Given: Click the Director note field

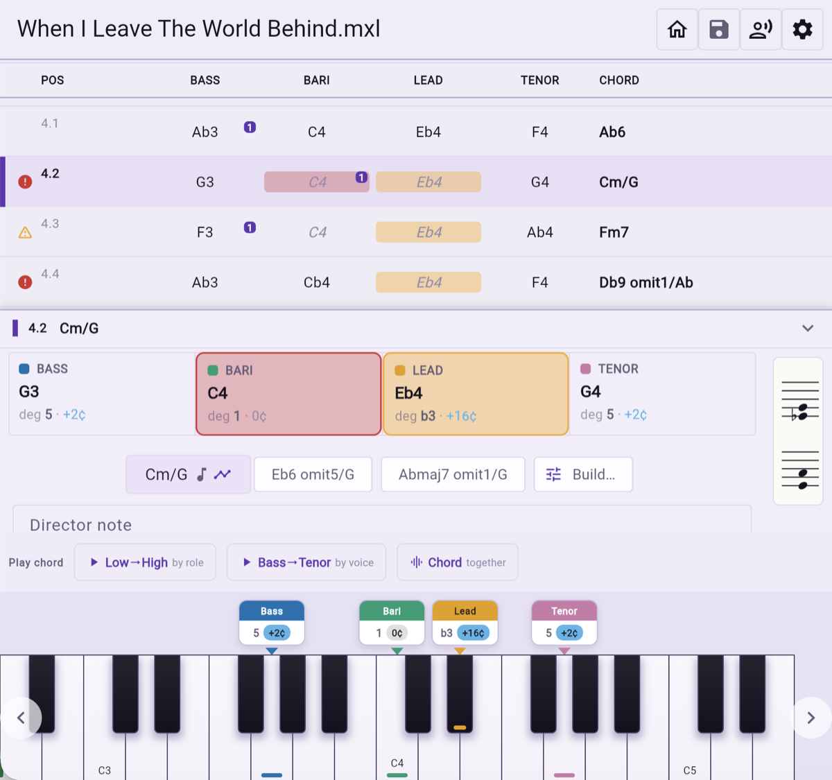Looking at the screenshot, I should click(382, 520).
